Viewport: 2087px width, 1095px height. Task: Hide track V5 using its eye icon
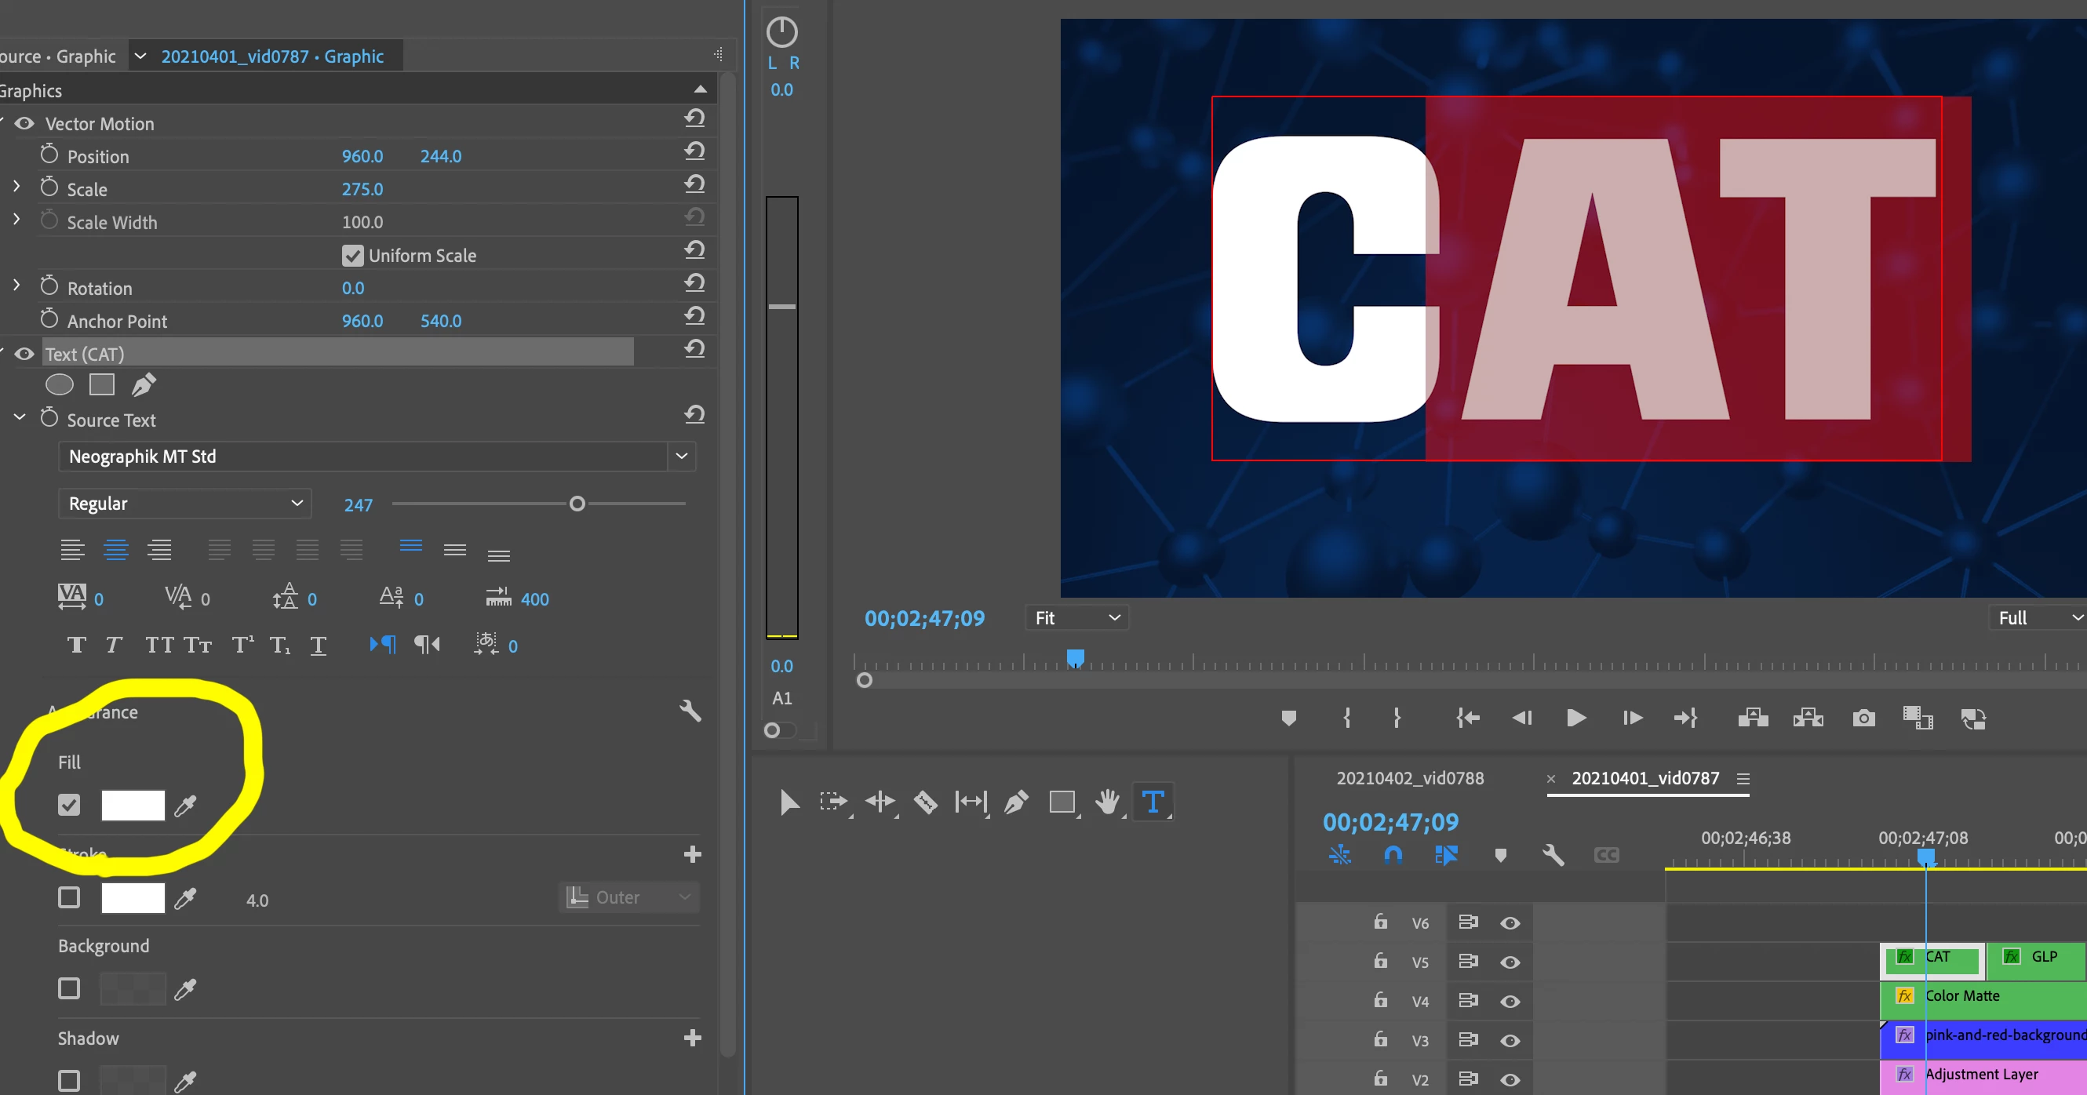click(1510, 962)
